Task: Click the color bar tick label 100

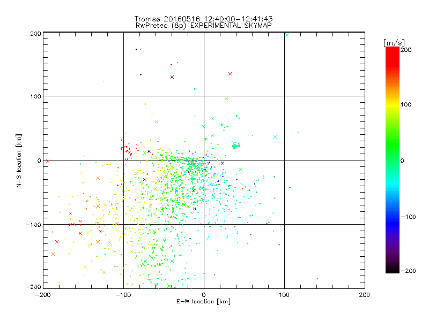Action: tap(406, 104)
